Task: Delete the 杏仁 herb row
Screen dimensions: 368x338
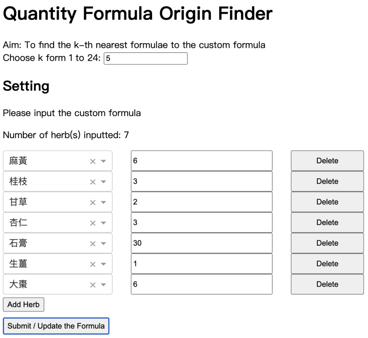Action: [327, 223]
